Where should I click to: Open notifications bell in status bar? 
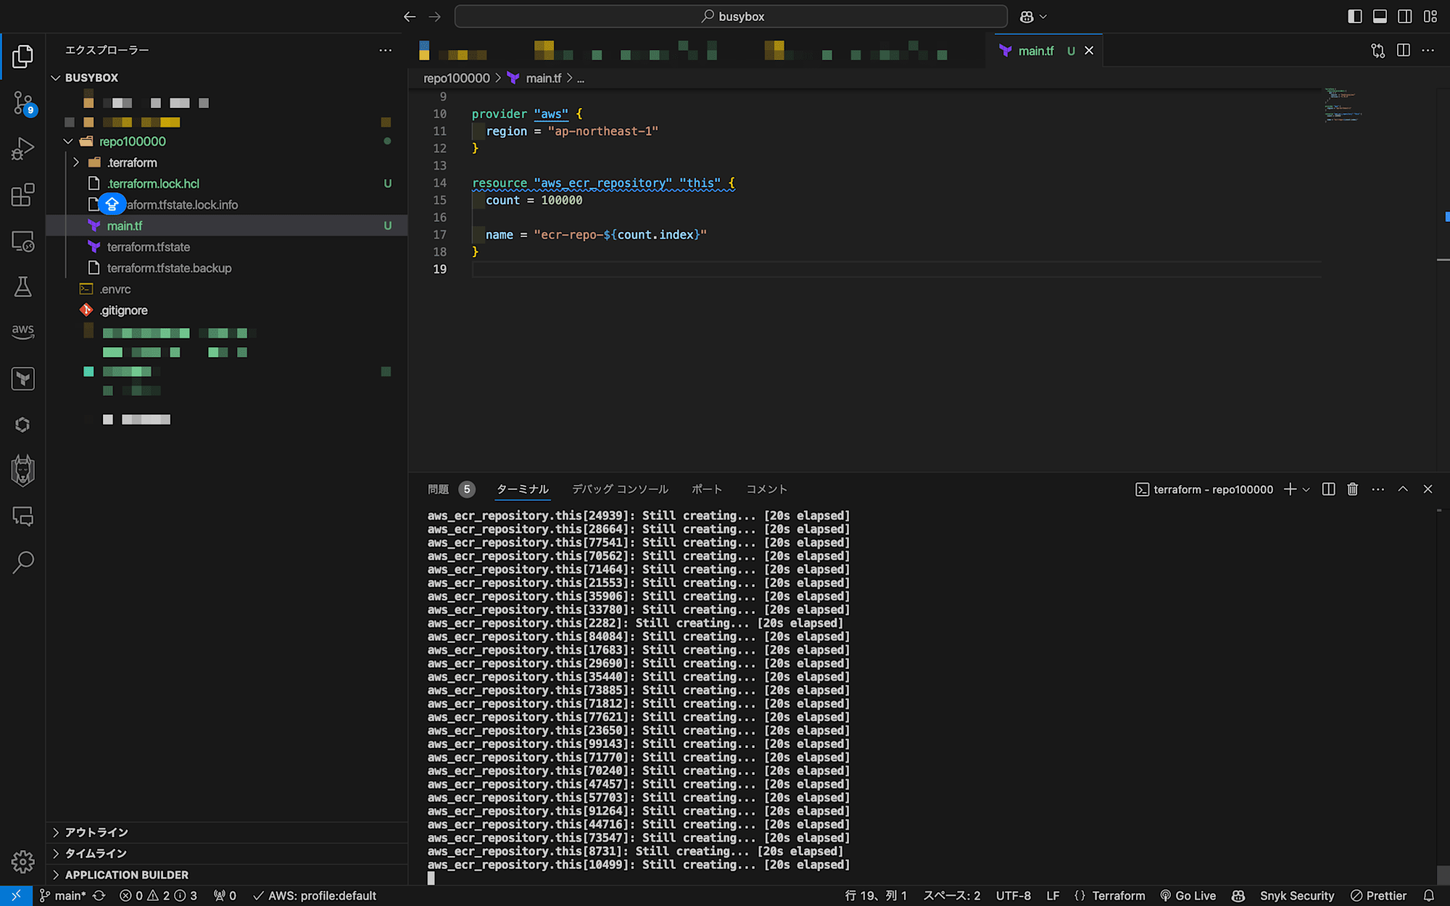pyautogui.click(x=1429, y=896)
